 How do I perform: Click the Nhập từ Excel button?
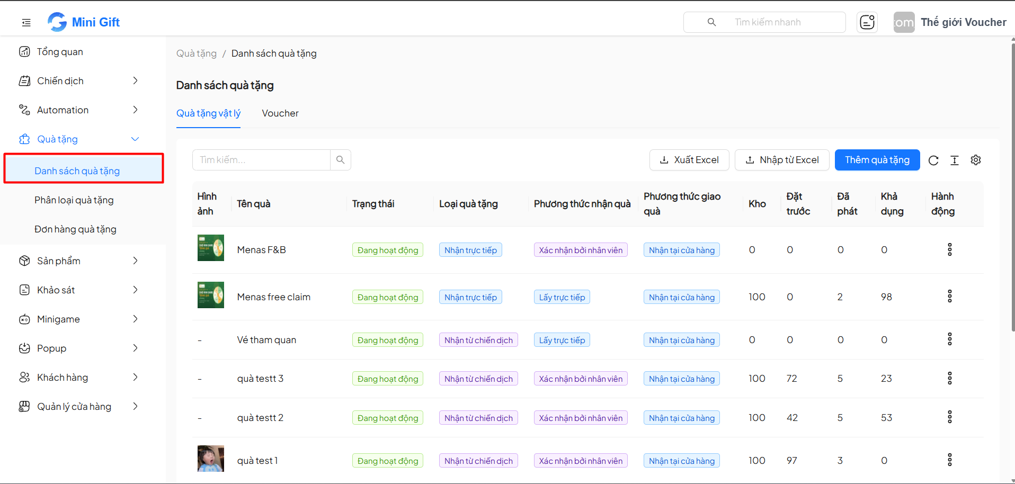pyautogui.click(x=782, y=160)
